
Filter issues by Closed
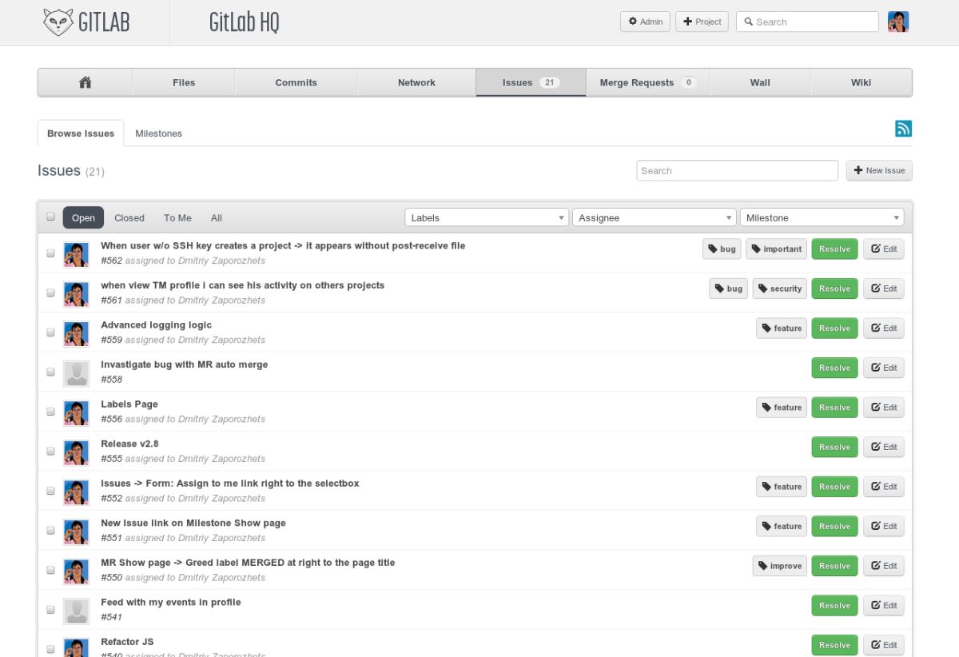click(129, 217)
